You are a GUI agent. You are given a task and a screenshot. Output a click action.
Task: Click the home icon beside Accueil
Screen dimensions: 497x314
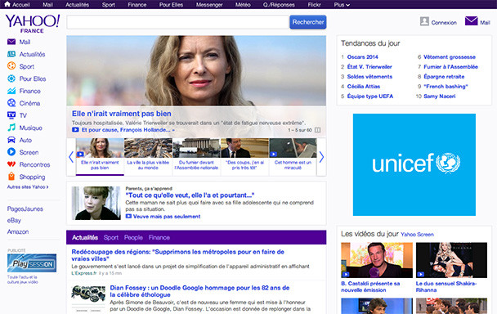pos(7,4)
